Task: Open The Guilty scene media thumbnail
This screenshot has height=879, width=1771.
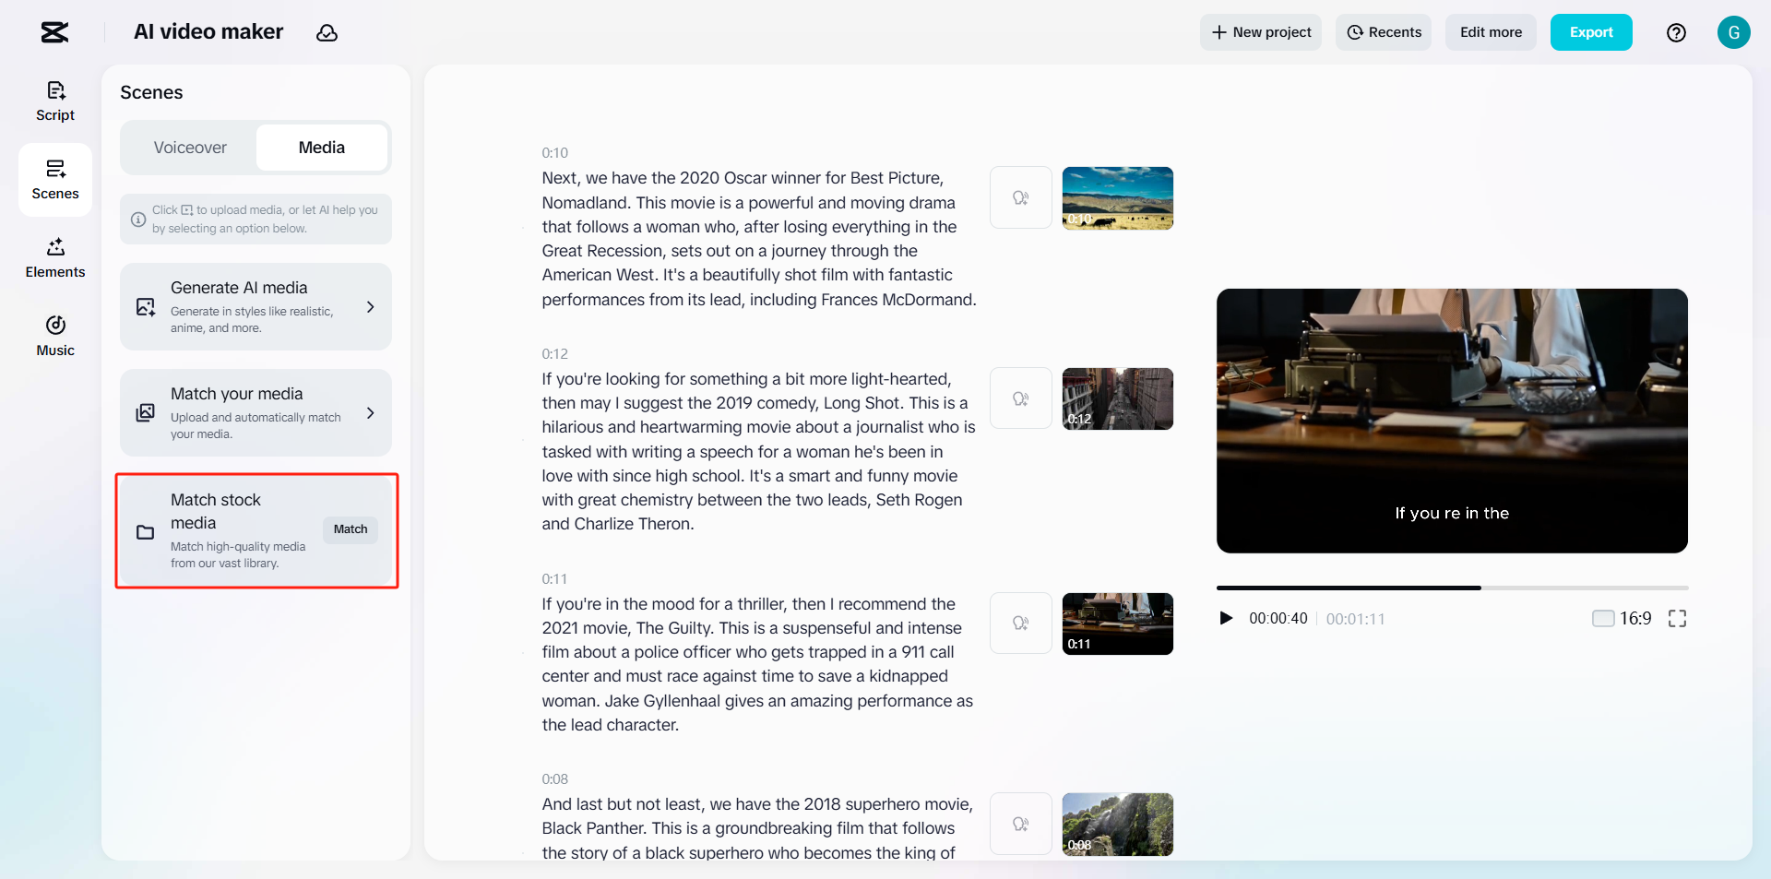Action: (x=1118, y=624)
